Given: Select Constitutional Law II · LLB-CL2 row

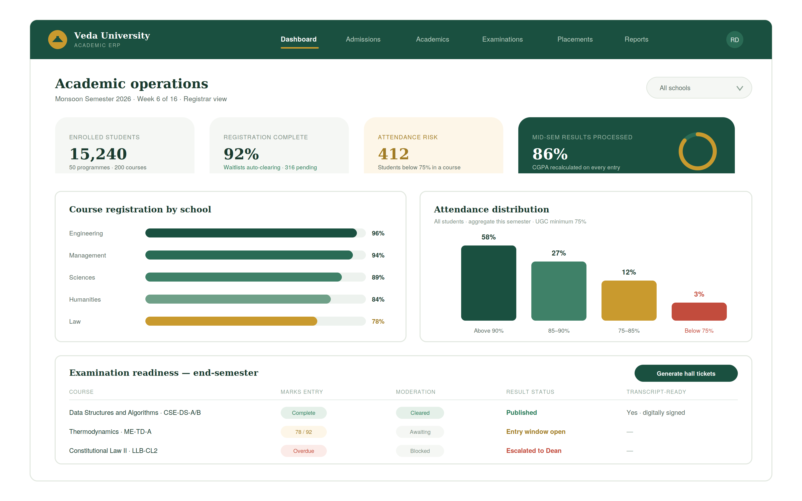Looking at the screenshot, I should pyautogui.click(x=403, y=451).
